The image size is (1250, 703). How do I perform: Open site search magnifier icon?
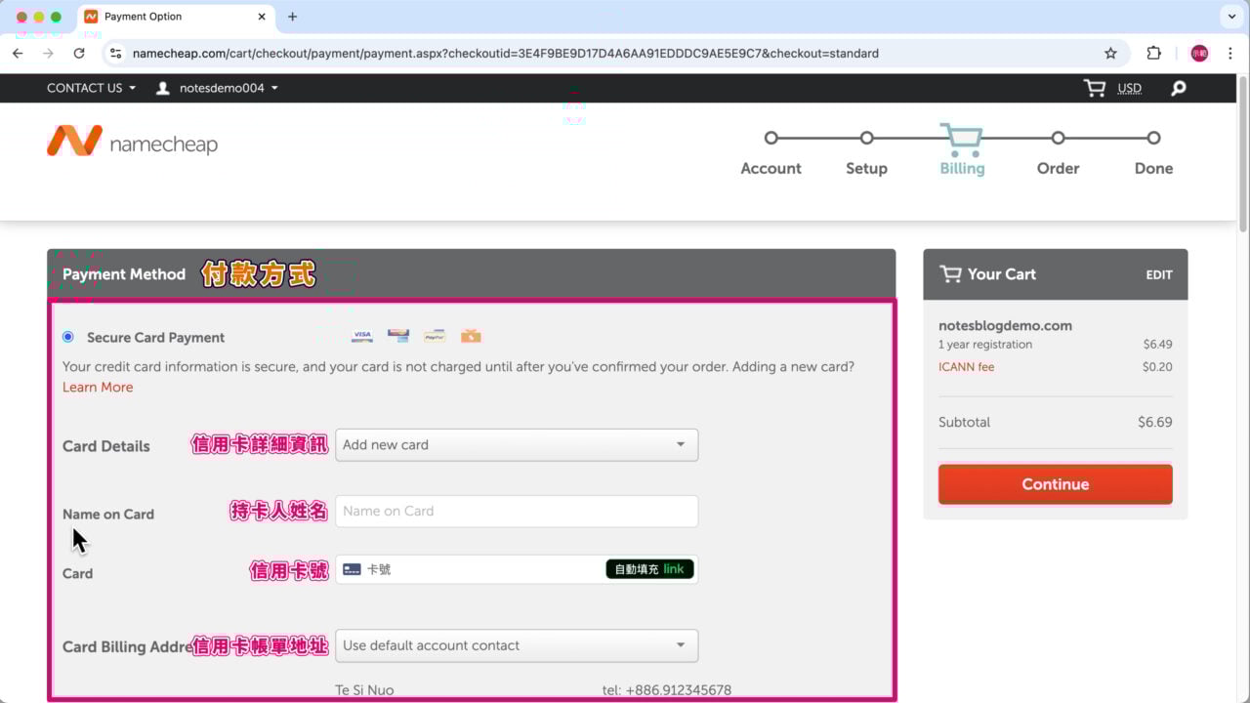click(1179, 88)
